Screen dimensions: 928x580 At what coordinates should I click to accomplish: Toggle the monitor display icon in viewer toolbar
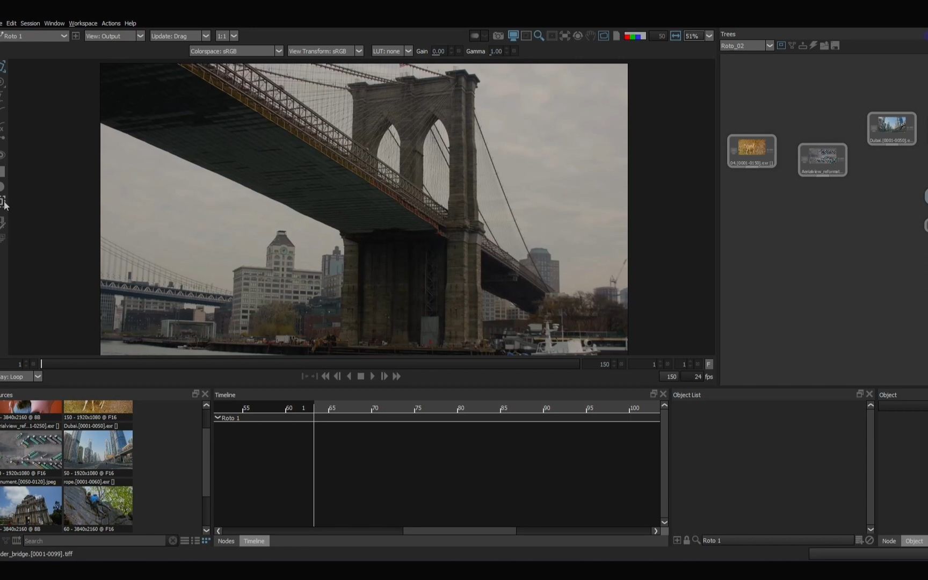(513, 36)
